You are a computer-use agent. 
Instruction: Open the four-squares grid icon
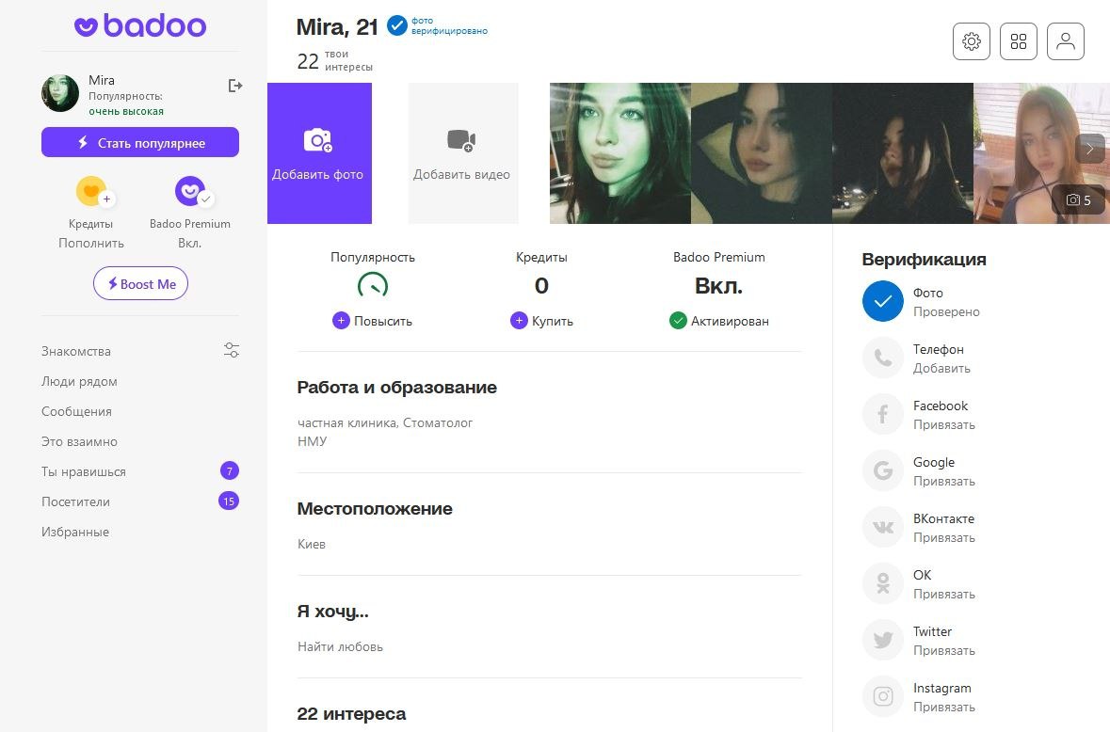click(1019, 41)
